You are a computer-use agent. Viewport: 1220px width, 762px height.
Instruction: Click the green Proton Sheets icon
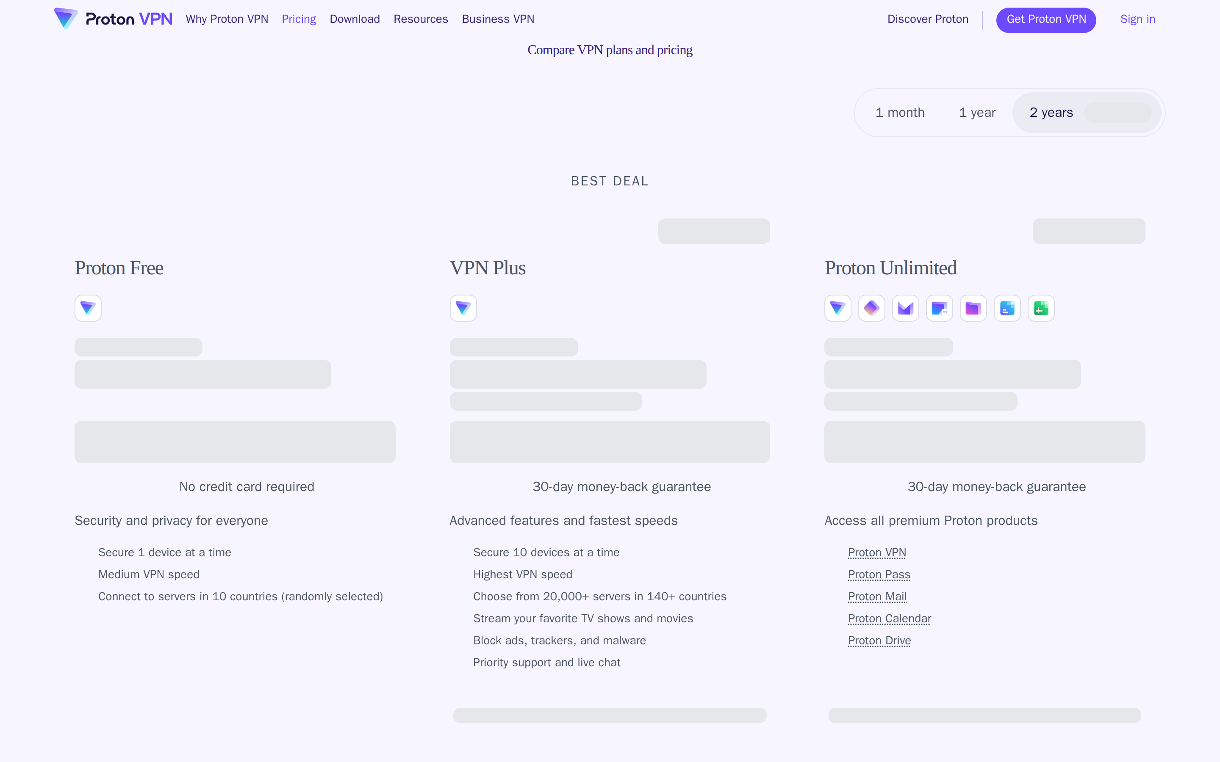coord(1041,308)
